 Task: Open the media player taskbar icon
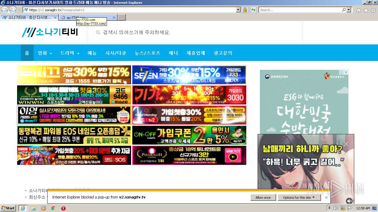(x=43, y=208)
